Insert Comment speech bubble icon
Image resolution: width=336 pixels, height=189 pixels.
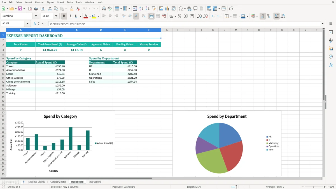195,9
